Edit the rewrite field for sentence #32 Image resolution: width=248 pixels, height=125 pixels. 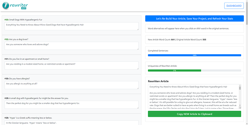[x=72, y=46]
